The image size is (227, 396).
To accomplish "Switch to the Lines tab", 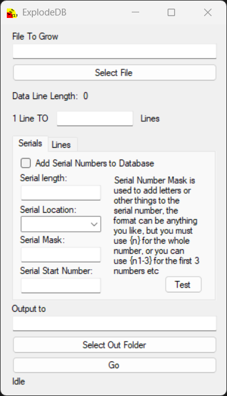I will (x=61, y=145).
